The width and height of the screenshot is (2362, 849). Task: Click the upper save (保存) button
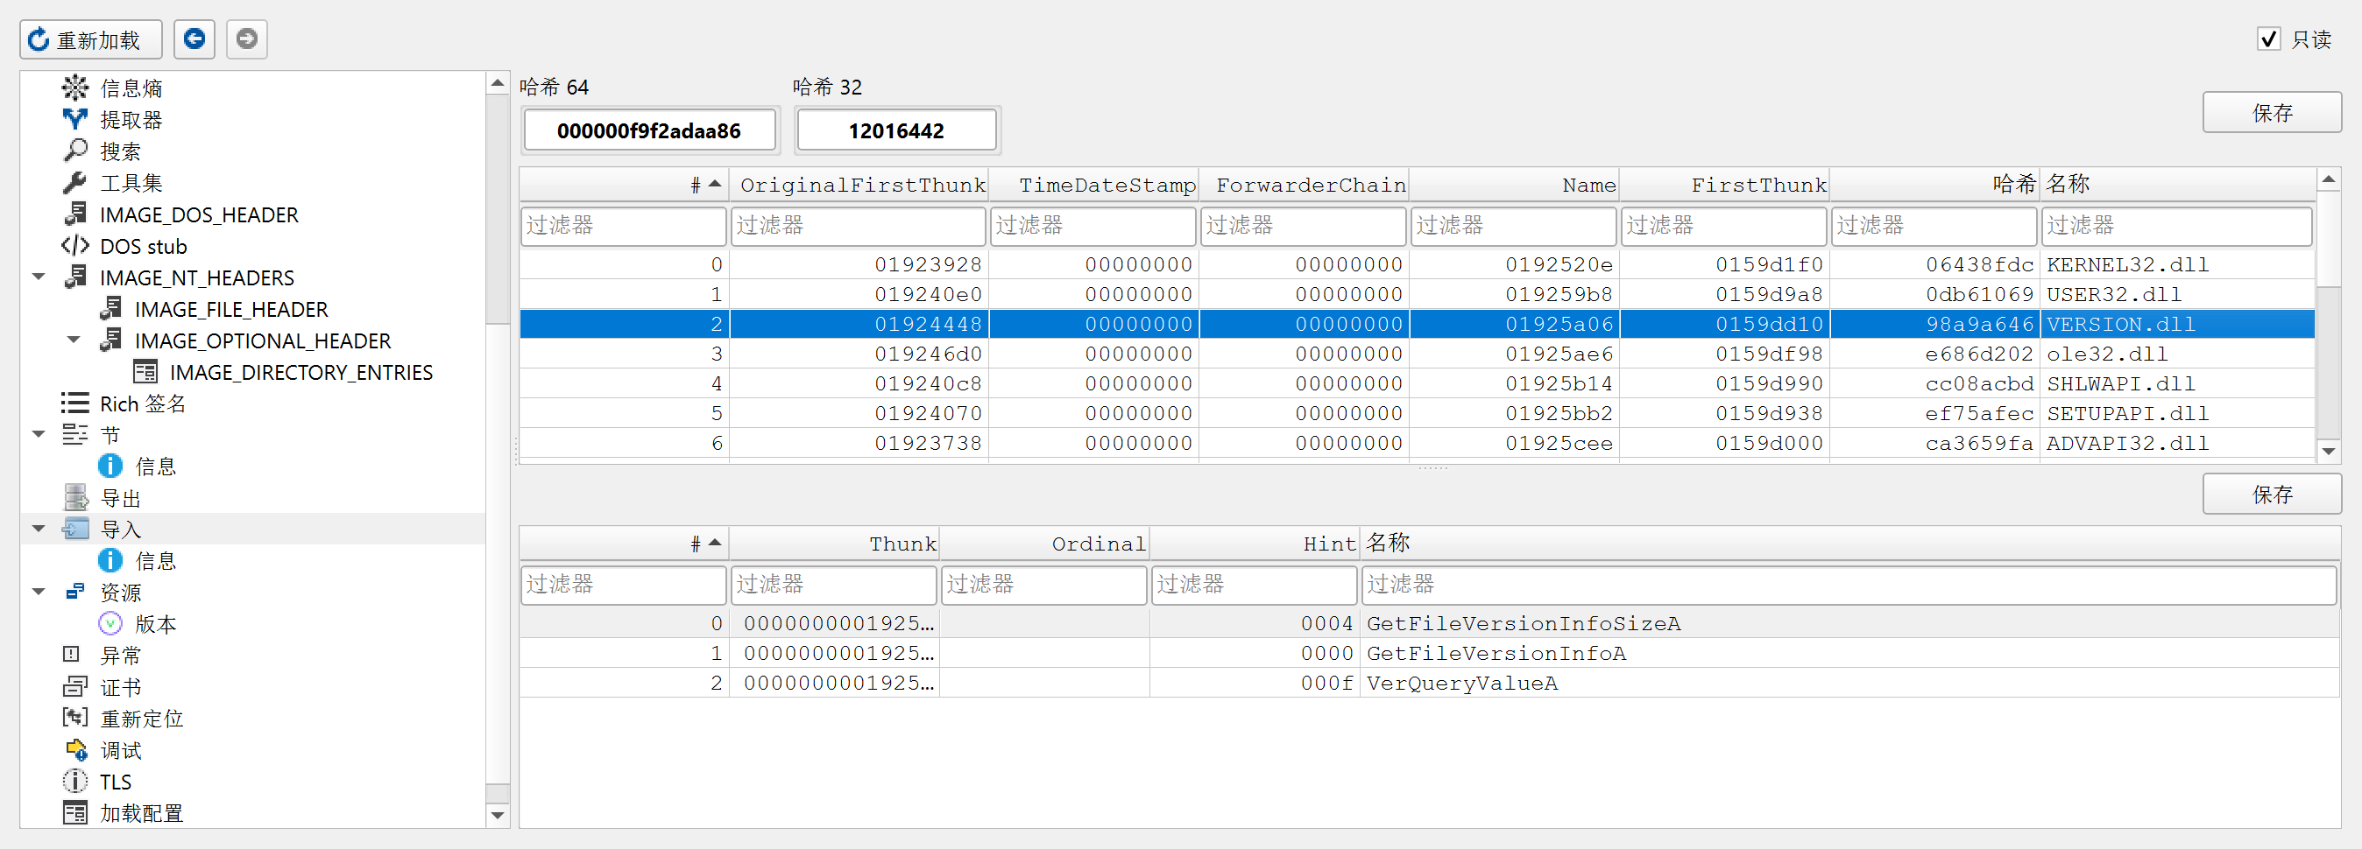(x=2270, y=113)
